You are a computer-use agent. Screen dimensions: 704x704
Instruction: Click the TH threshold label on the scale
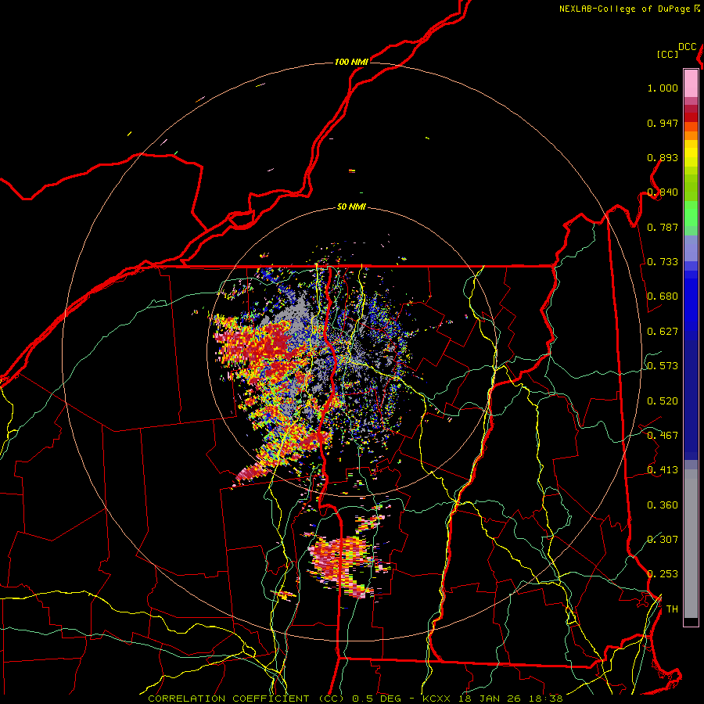[672, 609]
